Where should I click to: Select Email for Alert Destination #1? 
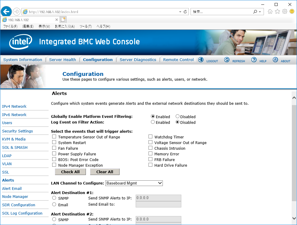54,204
